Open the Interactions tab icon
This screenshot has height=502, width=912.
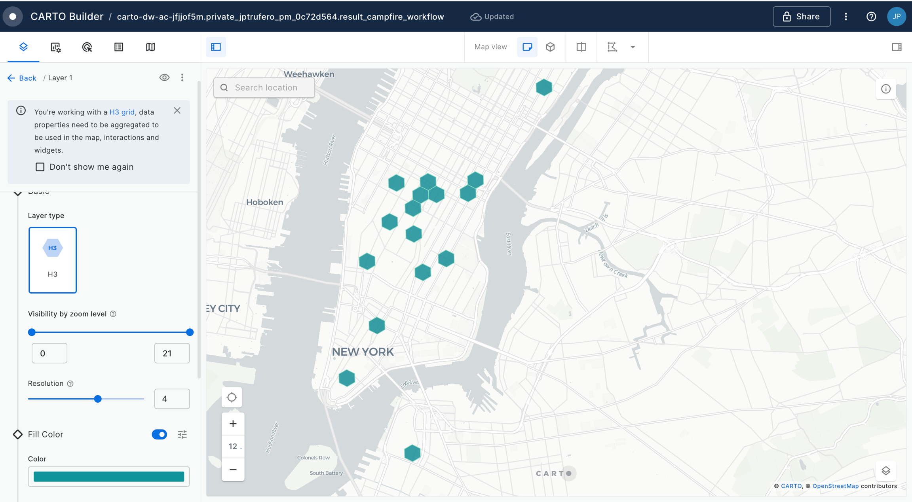[x=87, y=47]
